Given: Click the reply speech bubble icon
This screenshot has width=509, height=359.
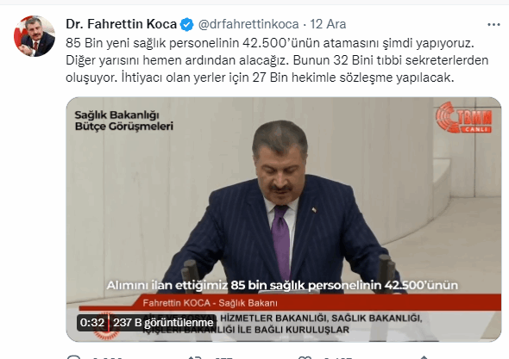Looking at the screenshot, I should point(73,357).
